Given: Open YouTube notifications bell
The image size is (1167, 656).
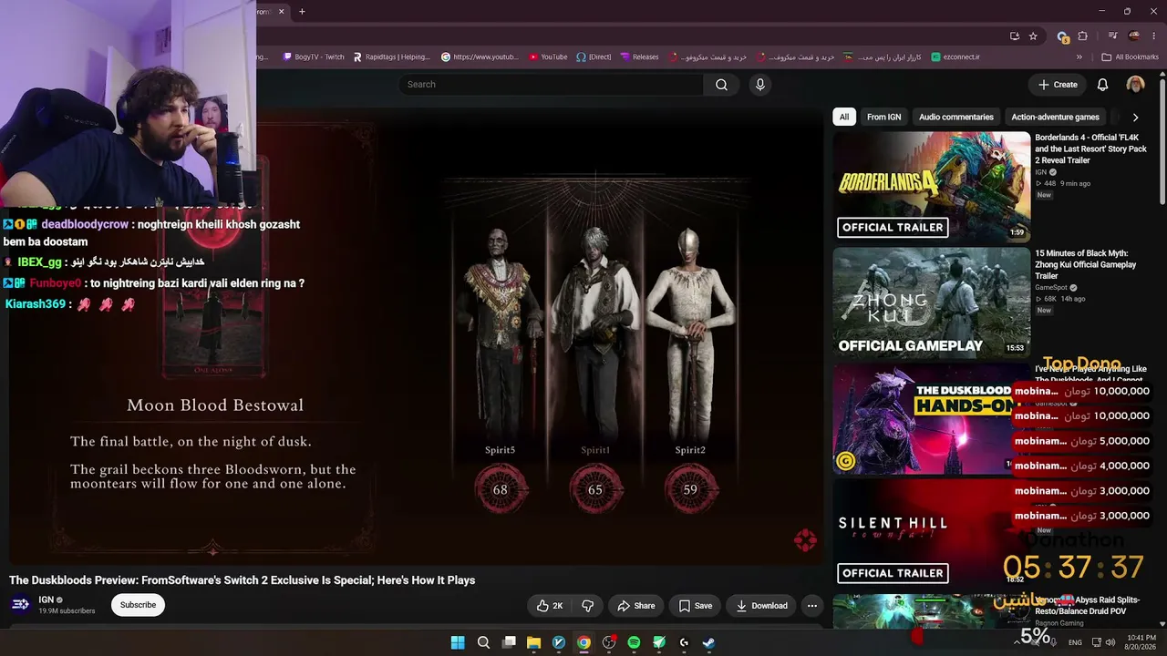Looking at the screenshot, I should tap(1102, 85).
